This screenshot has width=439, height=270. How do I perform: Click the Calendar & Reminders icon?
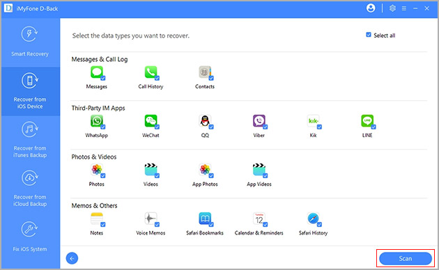(259, 219)
